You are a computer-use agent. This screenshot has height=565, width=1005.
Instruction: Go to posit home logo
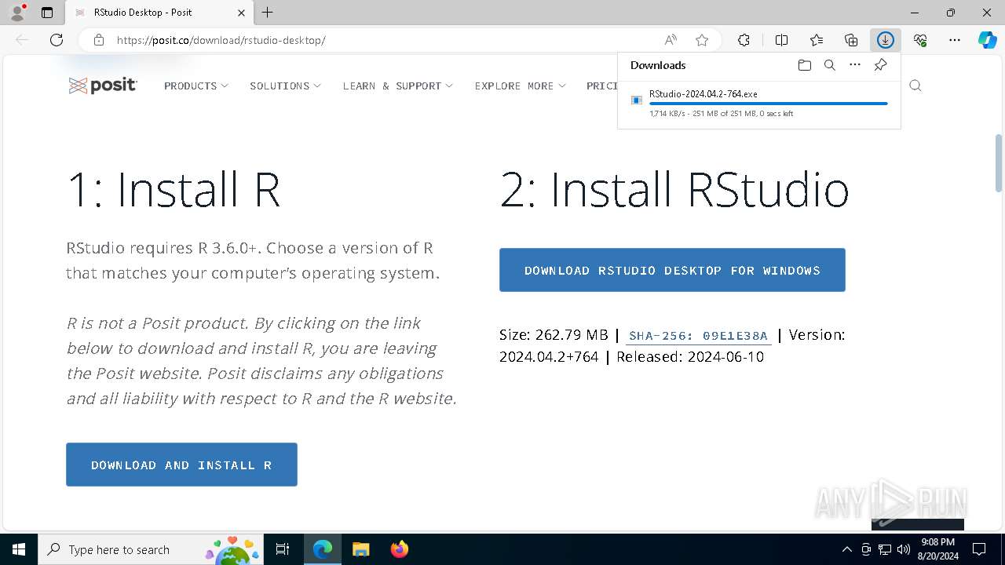[103, 86]
